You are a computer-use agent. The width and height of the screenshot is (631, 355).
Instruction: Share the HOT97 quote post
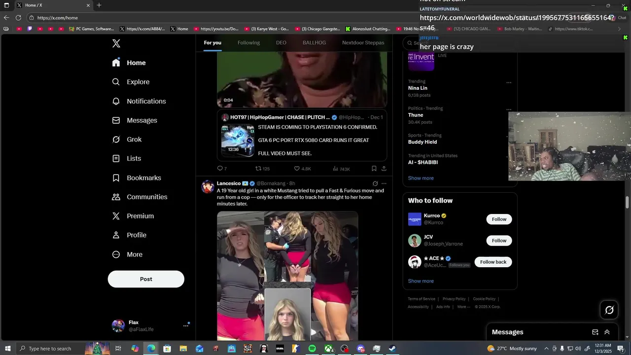point(384,169)
